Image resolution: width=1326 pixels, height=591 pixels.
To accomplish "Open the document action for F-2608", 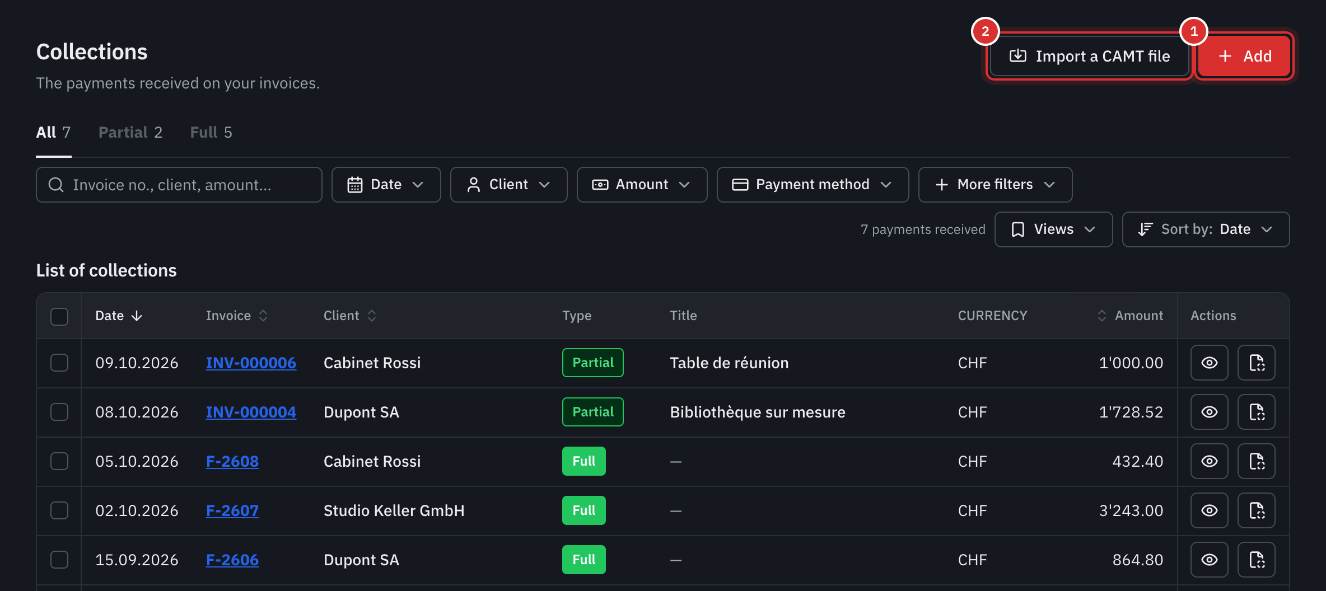I will pos(1256,461).
